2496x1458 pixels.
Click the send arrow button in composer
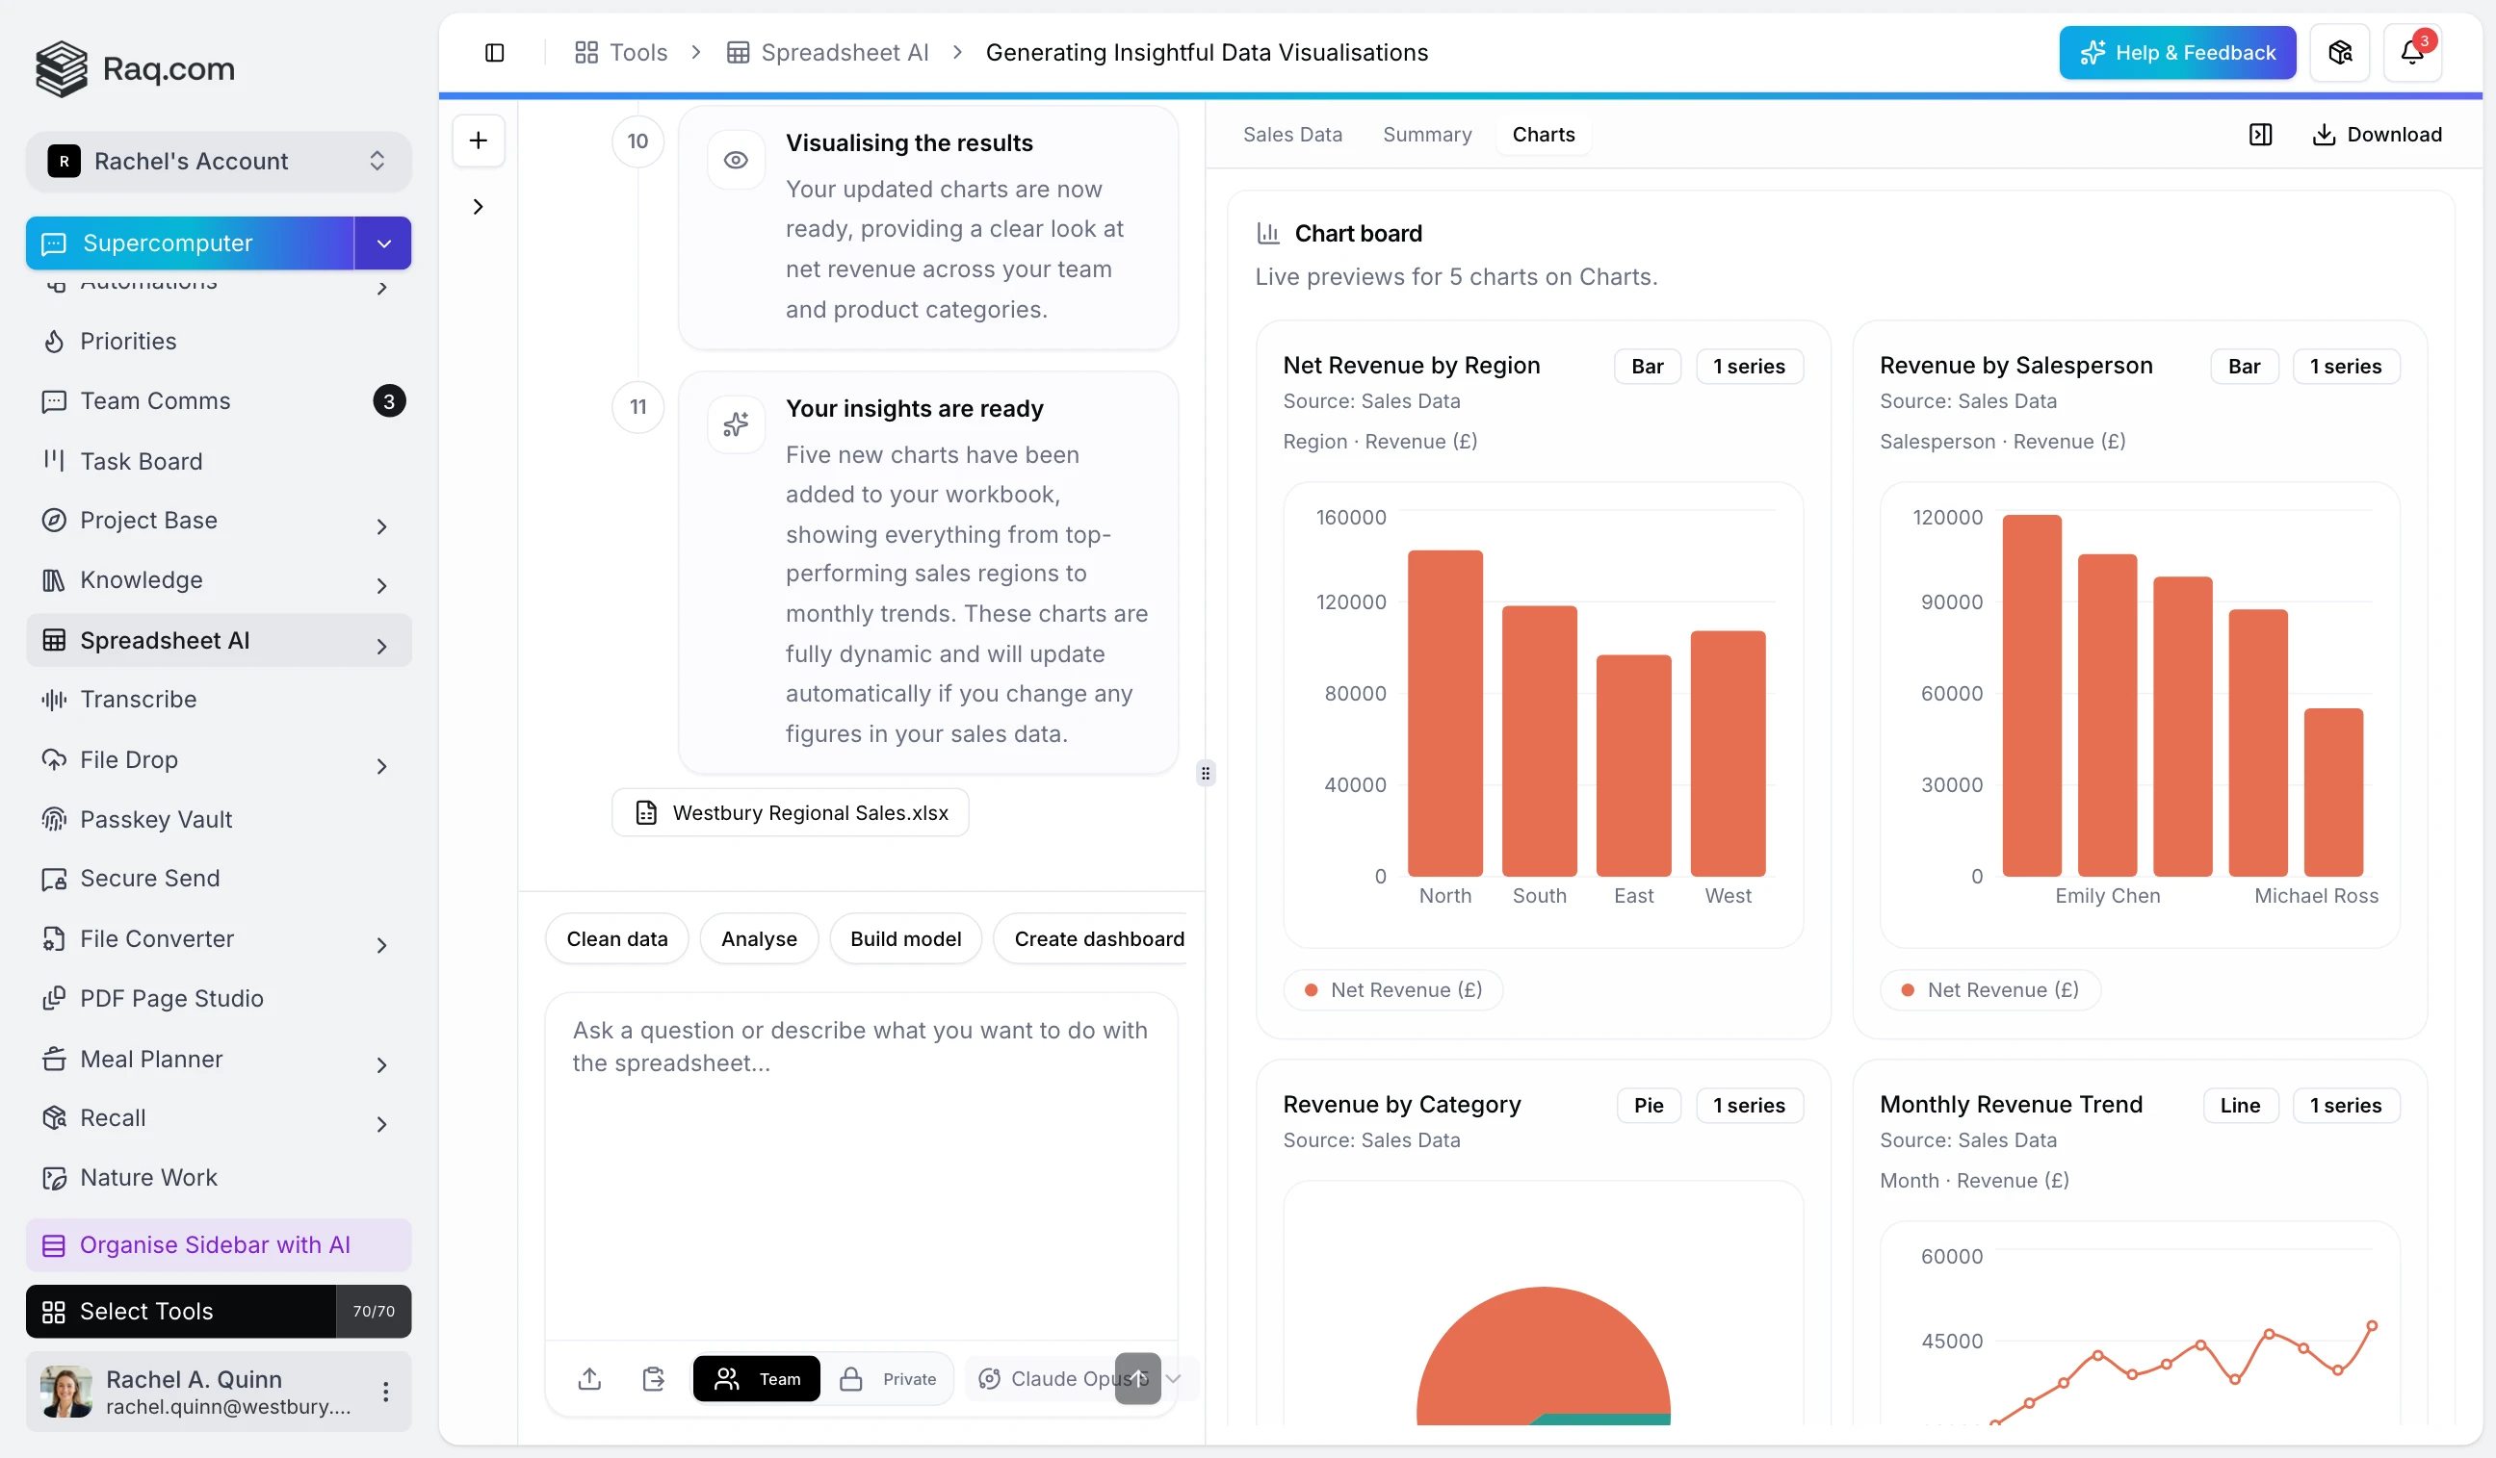[x=1138, y=1378]
